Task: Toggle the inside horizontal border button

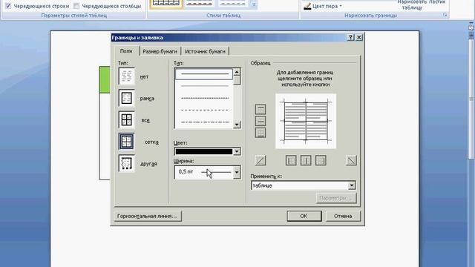Action: (261, 121)
